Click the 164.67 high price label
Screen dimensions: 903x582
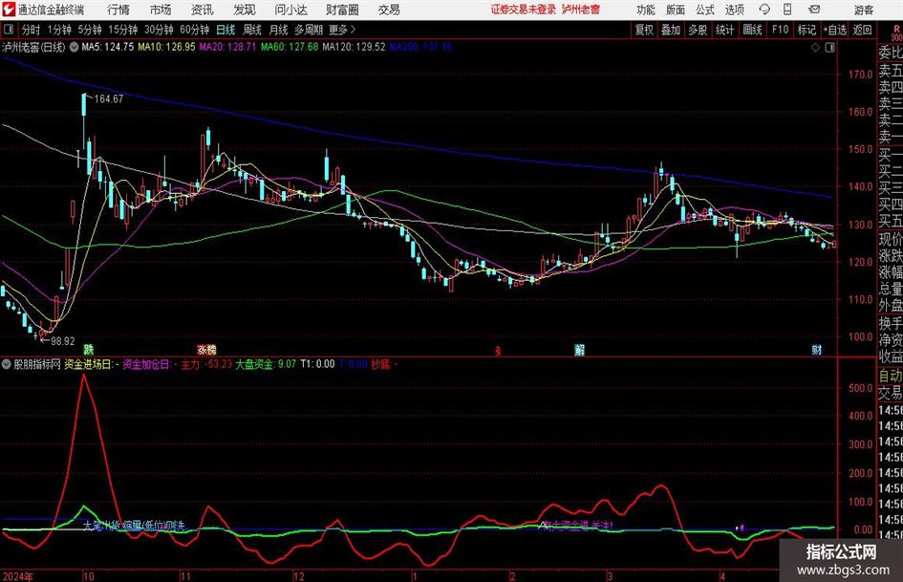(x=108, y=99)
